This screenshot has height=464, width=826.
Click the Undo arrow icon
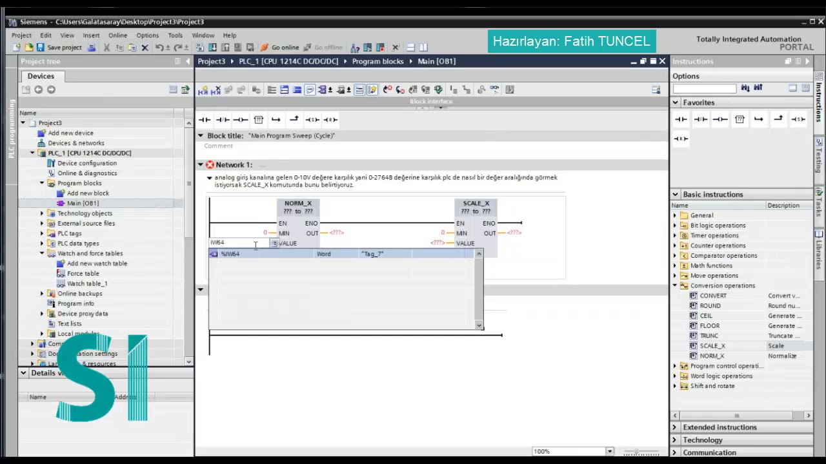tap(159, 48)
